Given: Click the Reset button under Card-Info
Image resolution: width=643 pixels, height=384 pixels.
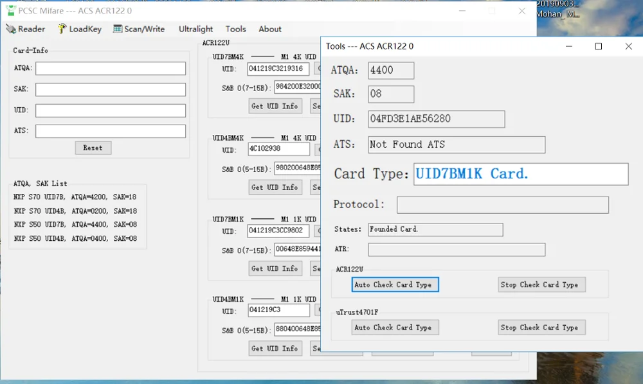Looking at the screenshot, I should tap(93, 148).
